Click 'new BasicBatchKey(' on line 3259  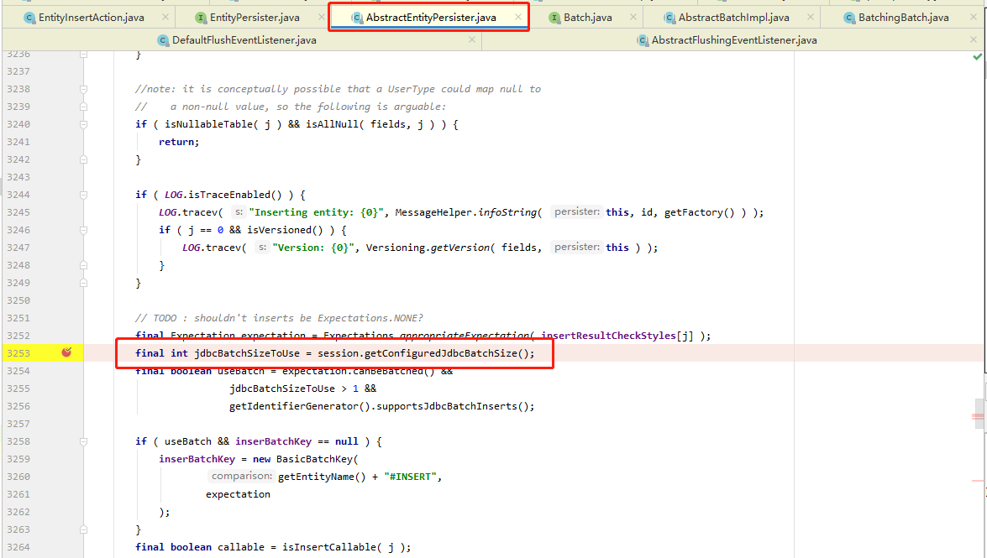click(x=305, y=459)
